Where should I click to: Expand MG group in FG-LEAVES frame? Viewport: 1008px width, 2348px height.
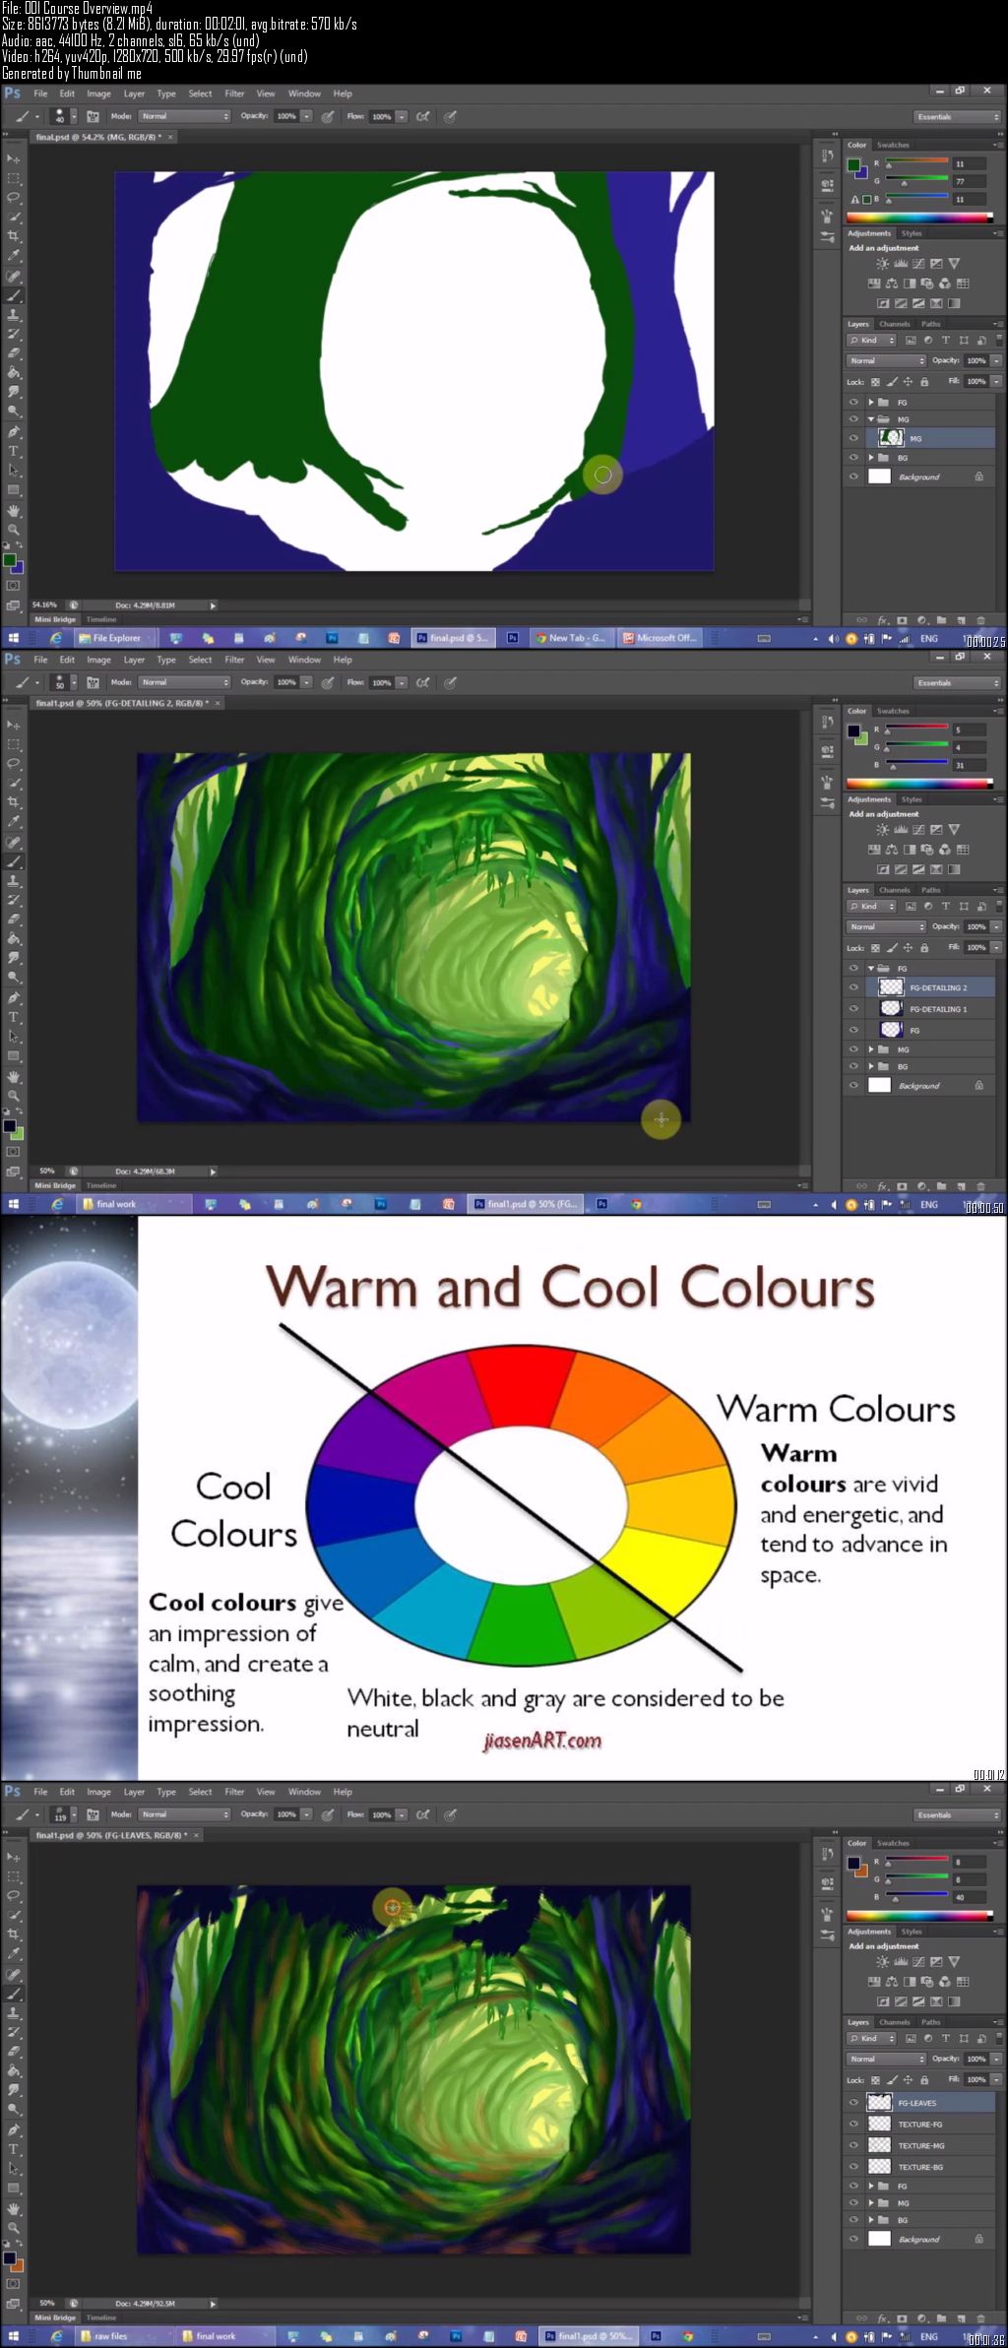[871, 2203]
